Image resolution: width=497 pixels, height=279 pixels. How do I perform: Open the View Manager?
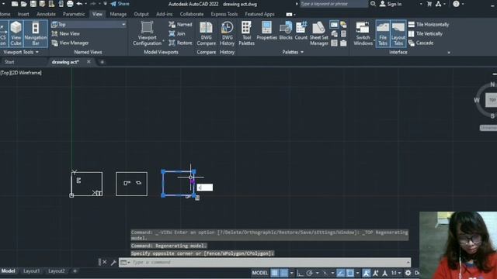70,43
